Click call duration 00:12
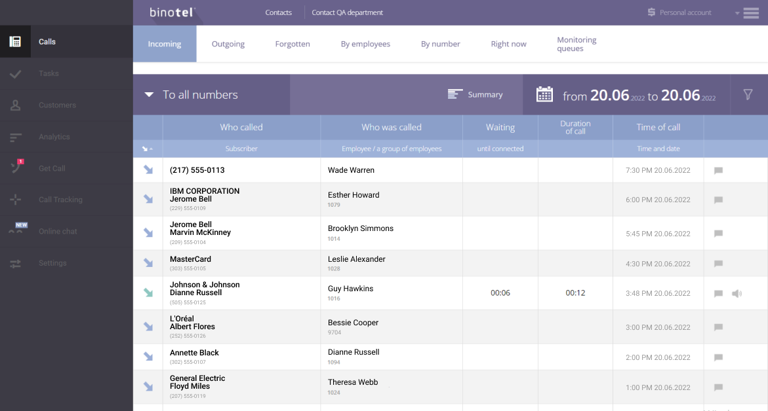The image size is (768, 411). [575, 293]
